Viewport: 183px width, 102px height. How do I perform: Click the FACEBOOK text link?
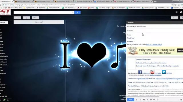coord(146,73)
